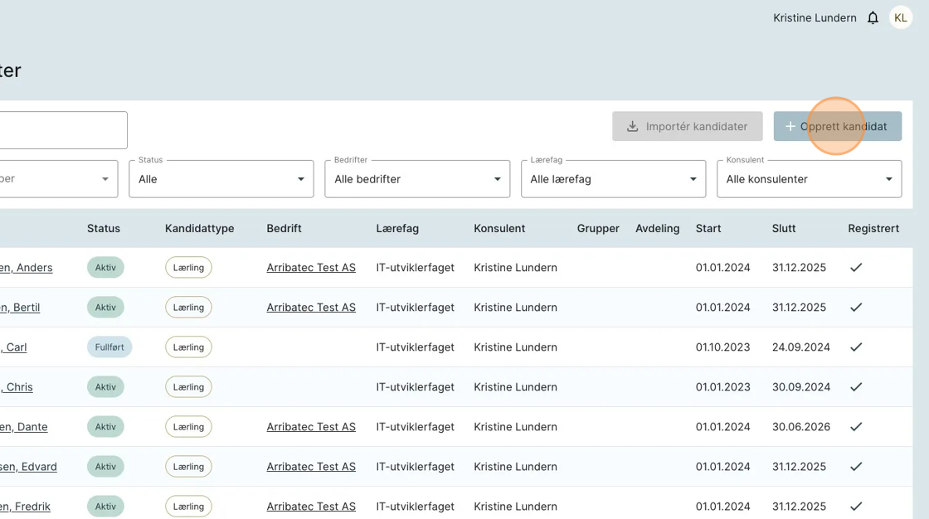The height and width of the screenshot is (519, 929).
Task: Open the notifications bell
Action: [873, 17]
